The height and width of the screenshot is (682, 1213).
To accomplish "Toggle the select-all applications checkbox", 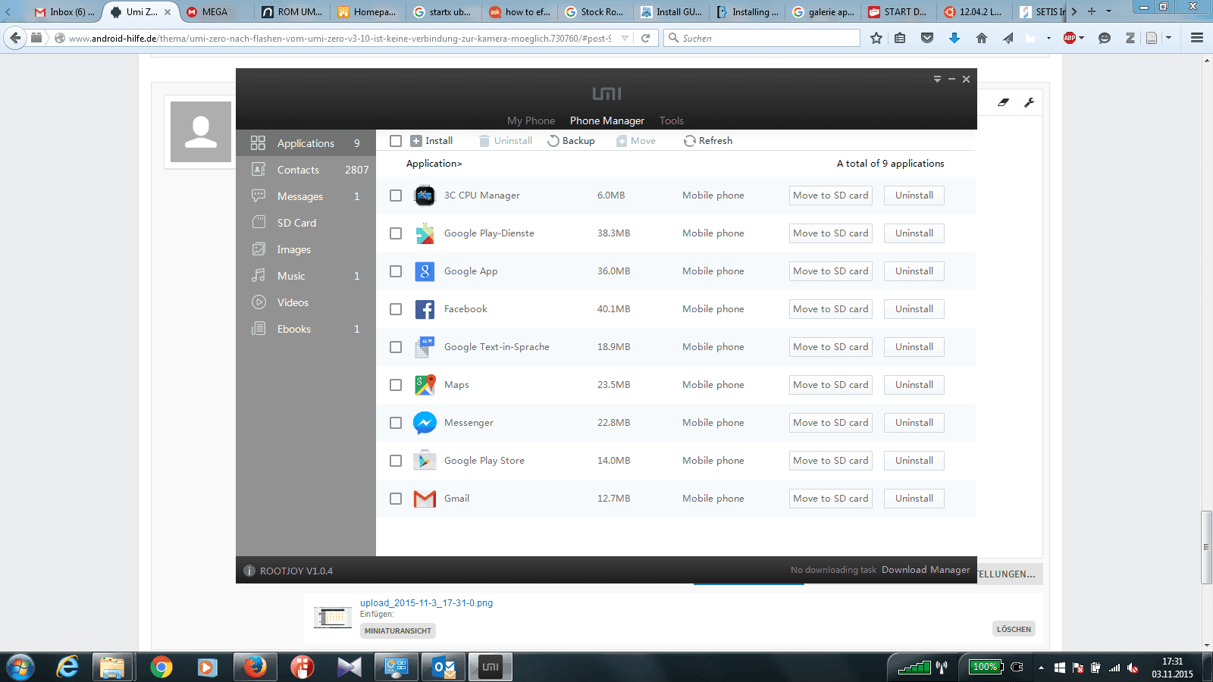I will 395,141.
